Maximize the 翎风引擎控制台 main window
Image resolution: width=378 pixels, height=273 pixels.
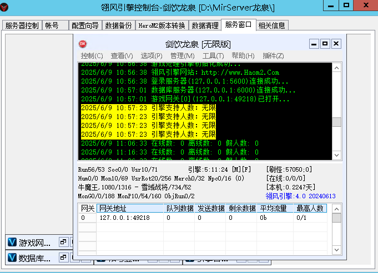point(346,6)
